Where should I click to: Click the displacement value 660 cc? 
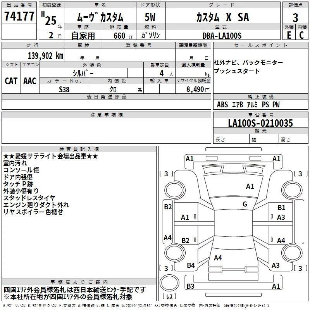click(123, 36)
